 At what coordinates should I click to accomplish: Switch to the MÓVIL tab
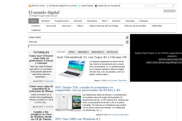point(72,52)
